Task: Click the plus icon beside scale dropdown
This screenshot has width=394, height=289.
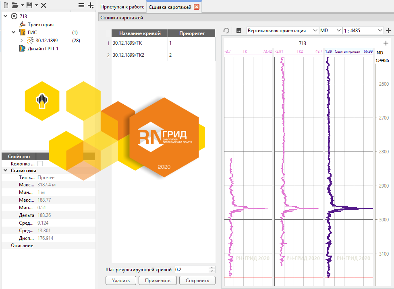Action: point(388,31)
